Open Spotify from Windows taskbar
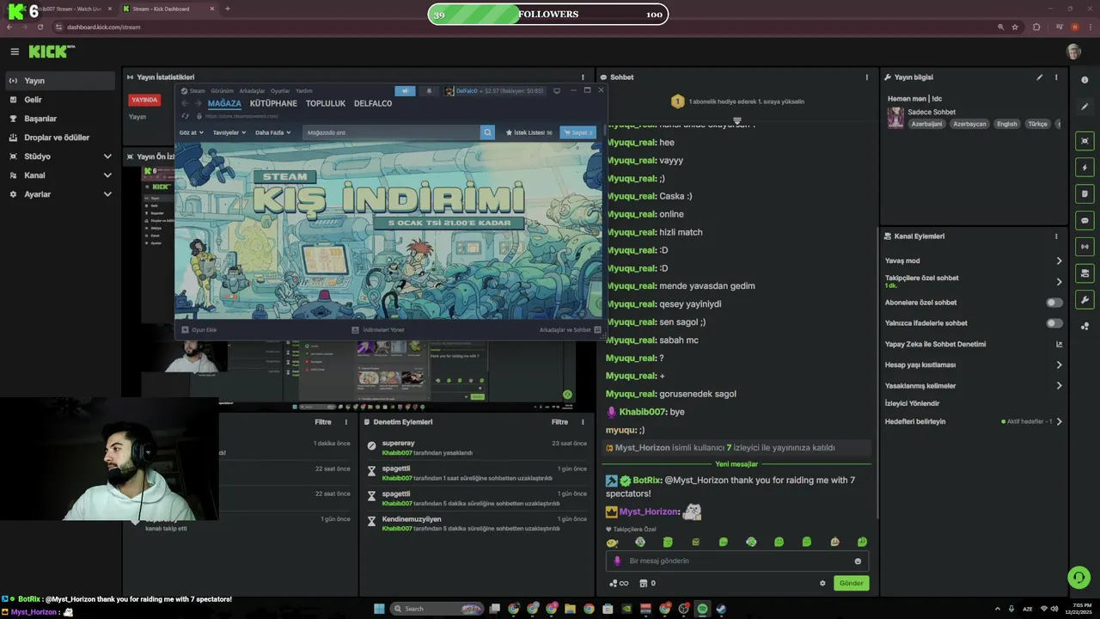 [702, 609]
